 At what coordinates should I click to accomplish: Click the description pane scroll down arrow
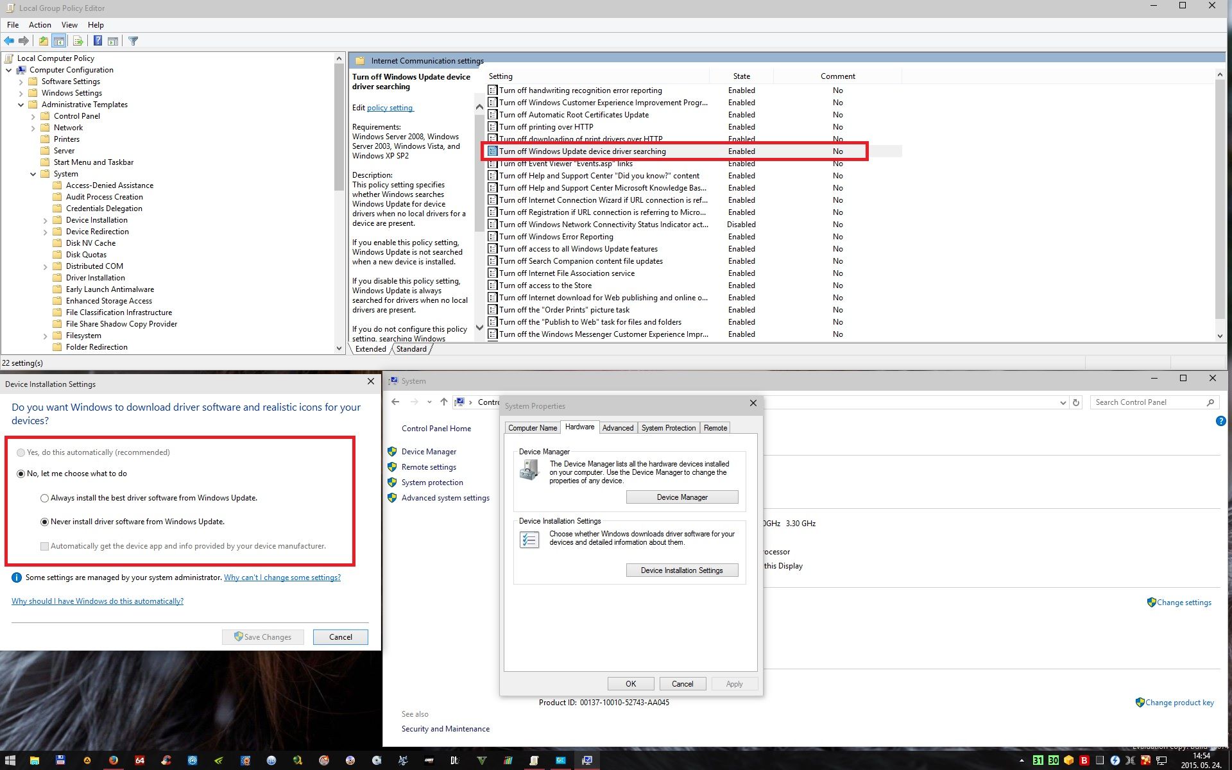479,328
